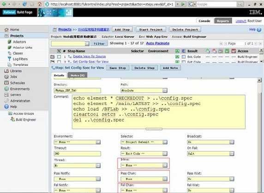
Task: Open Home in the left sidebar
Action: (x=14, y=30)
